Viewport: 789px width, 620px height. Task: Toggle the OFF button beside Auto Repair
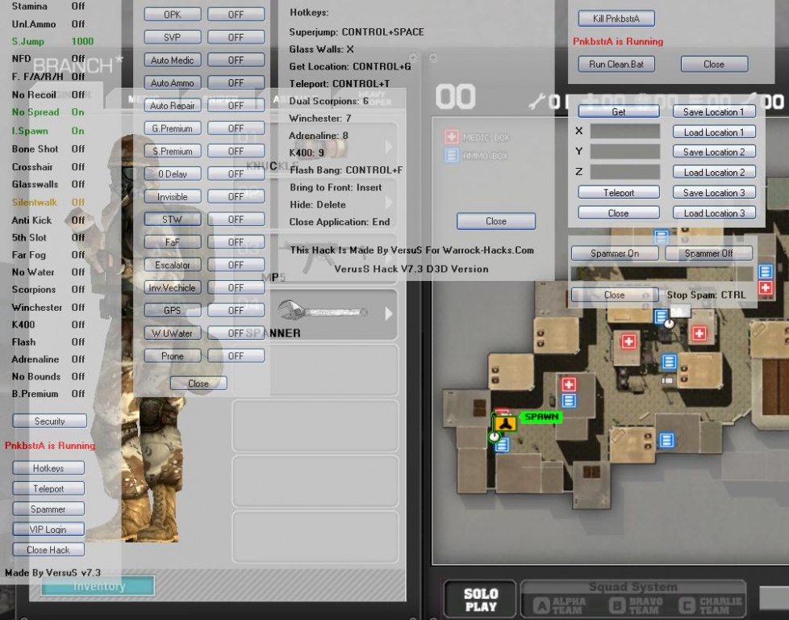[x=236, y=105]
